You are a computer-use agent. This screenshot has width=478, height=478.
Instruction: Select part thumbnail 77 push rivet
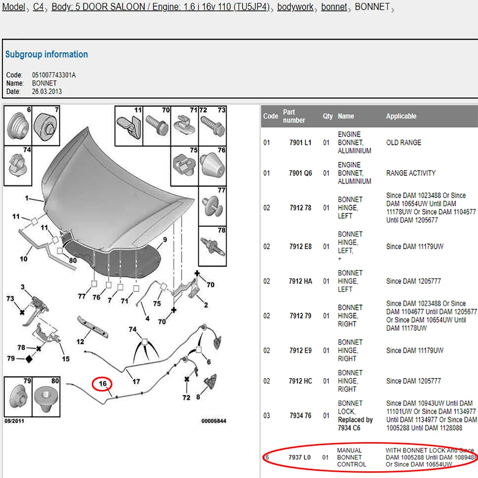coord(213,206)
